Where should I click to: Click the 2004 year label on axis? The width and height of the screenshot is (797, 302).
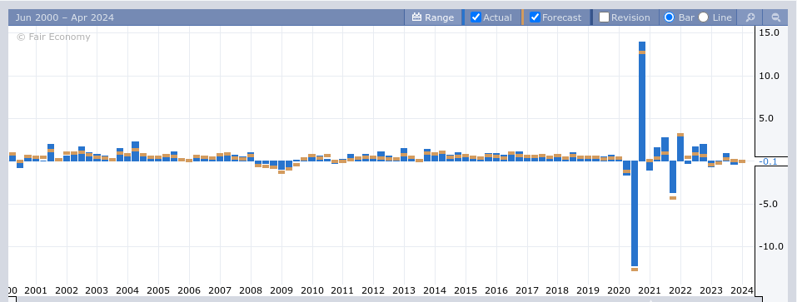click(127, 291)
